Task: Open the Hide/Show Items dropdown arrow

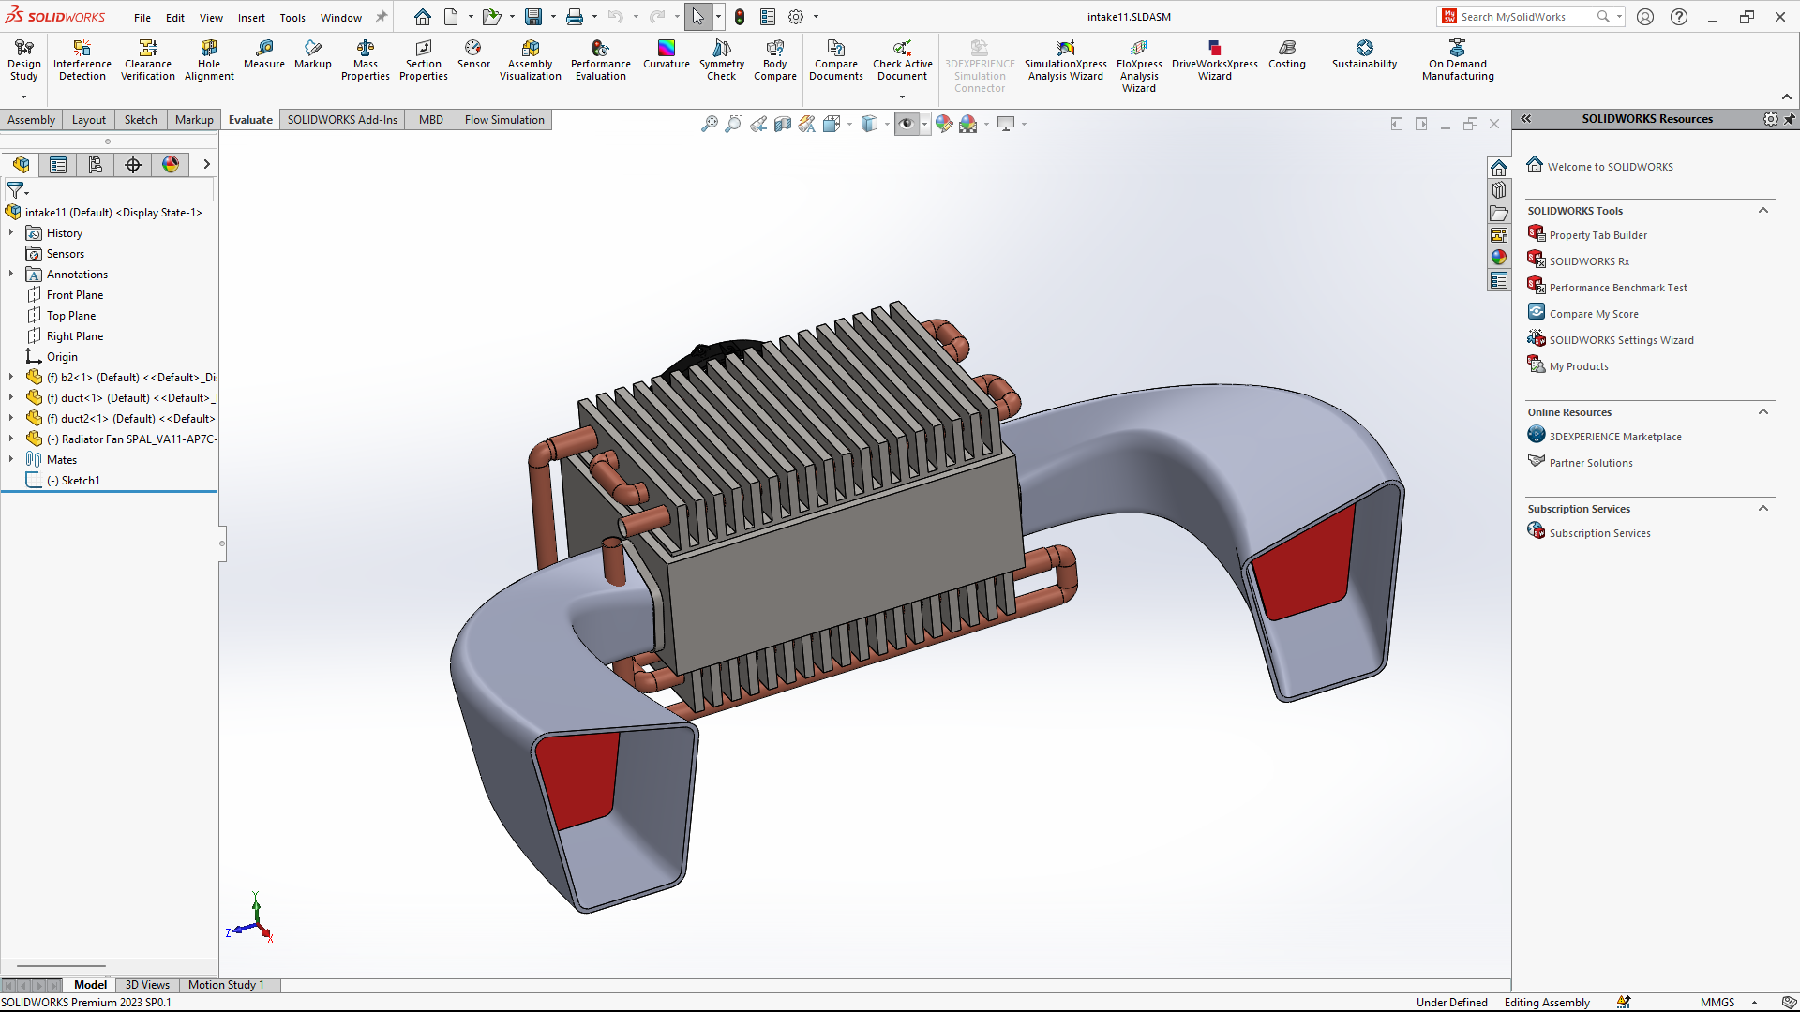Action: pyautogui.click(x=924, y=124)
